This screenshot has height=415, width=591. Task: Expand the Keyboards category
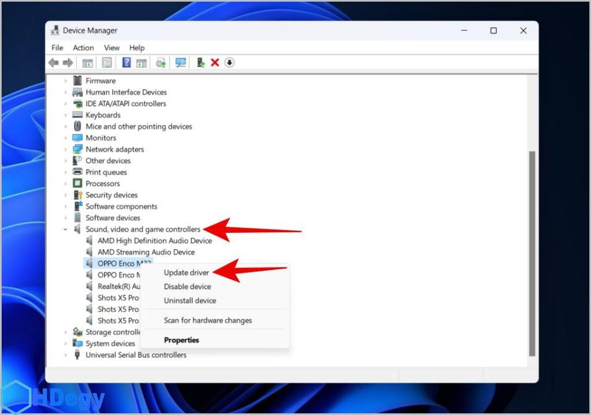pyautogui.click(x=65, y=115)
